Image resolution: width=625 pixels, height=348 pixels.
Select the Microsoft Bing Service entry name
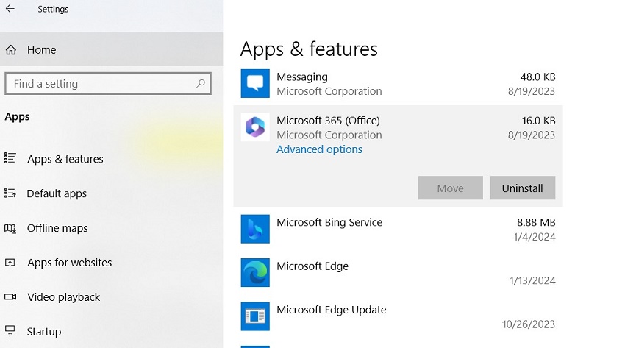click(329, 222)
